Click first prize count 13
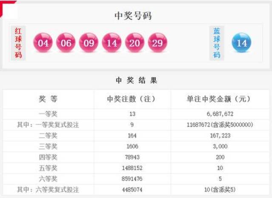The image size is (272, 198). (x=132, y=114)
